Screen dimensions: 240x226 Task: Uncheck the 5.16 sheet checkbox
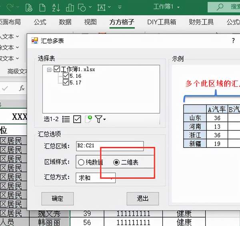point(66,76)
